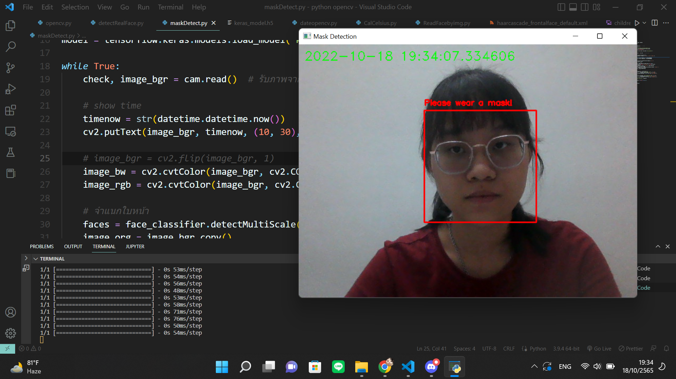Screen dimensions: 676x379
Task: Open the speaker volume control
Action: [597, 366]
